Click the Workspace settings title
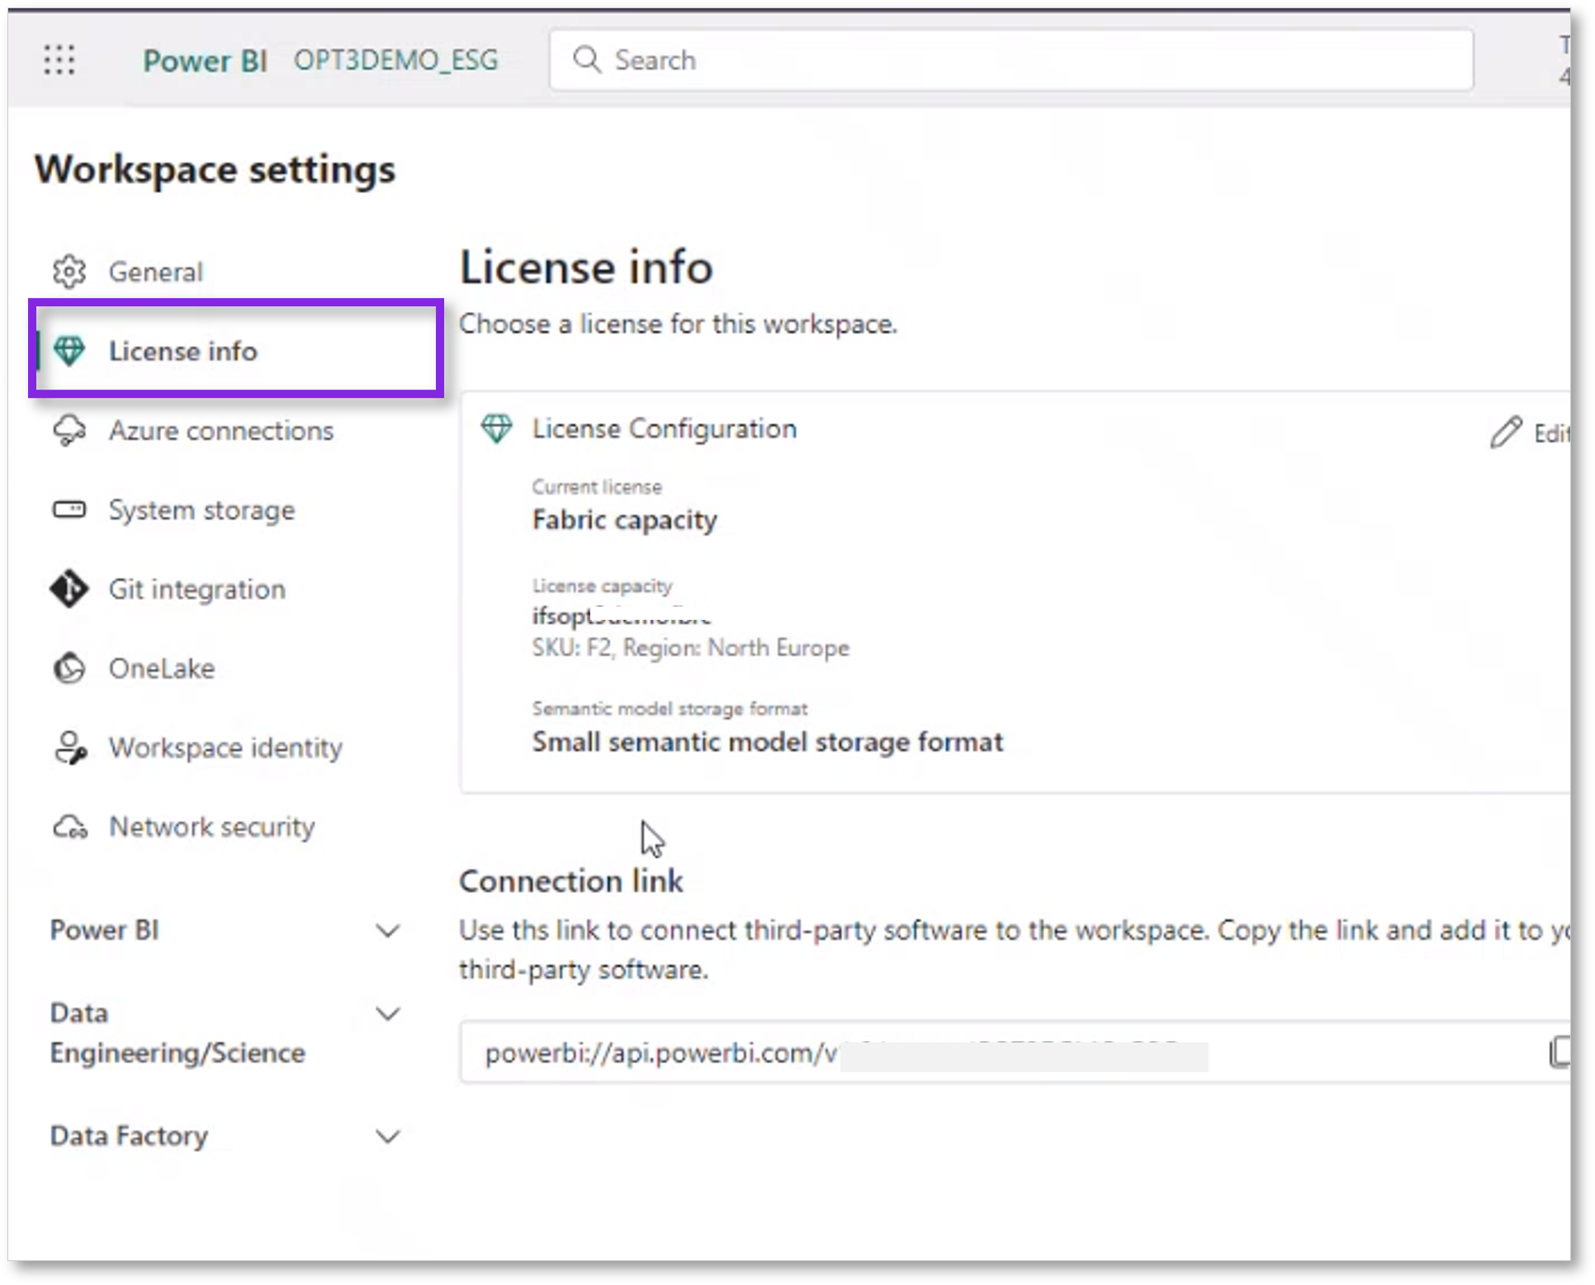Image resolution: width=1595 pixels, height=1285 pixels. tap(215, 169)
